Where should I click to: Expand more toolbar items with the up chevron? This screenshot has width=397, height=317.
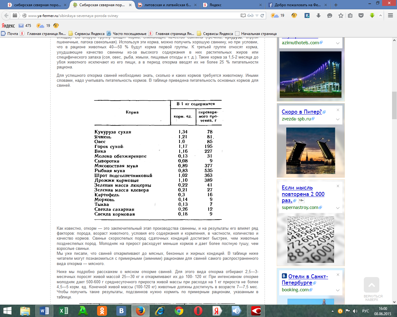coord(381,15)
